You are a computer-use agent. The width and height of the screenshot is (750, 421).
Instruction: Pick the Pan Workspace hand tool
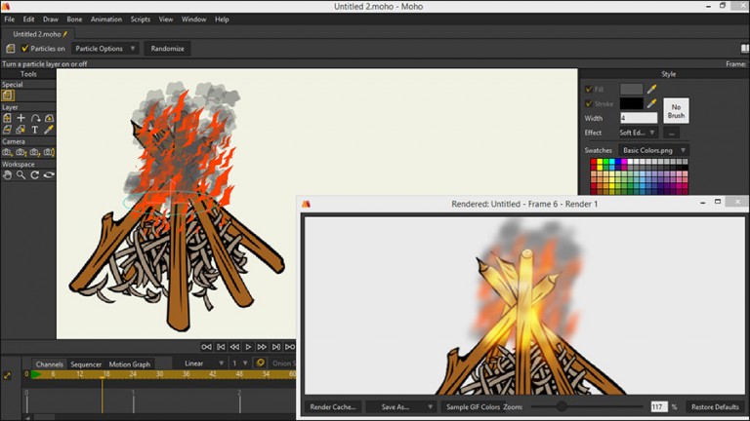(x=7, y=175)
